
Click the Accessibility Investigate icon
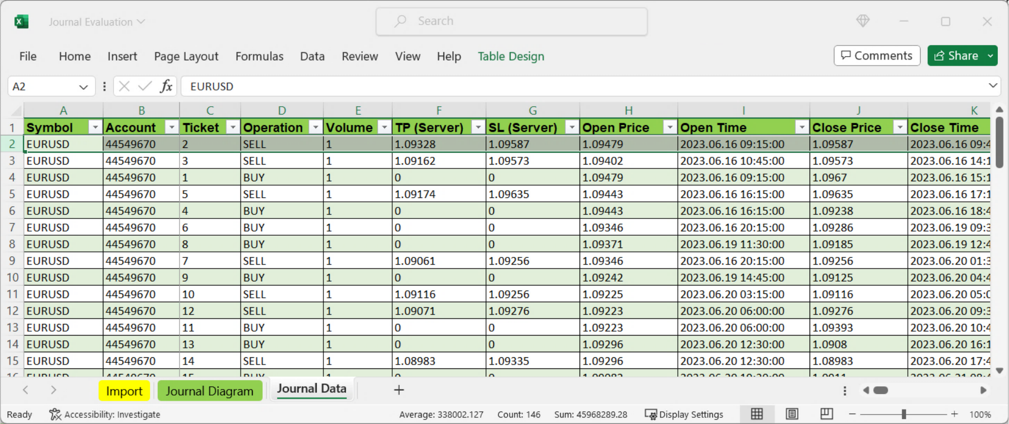[x=55, y=415]
